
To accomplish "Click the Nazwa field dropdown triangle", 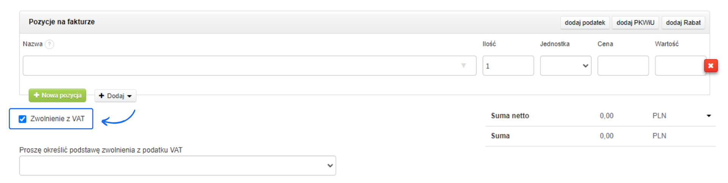I will point(463,66).
